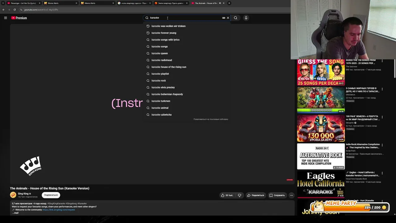Open Sing King channel avatar

(13, 195)
